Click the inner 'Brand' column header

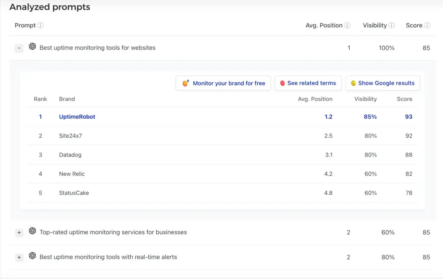click(x=67, y=99)
